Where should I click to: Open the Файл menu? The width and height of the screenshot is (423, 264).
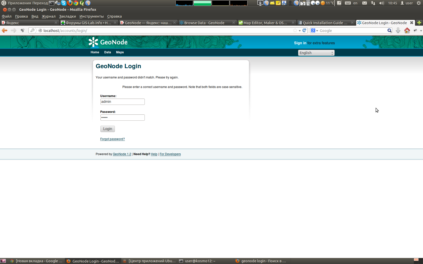(x=7, y=16)
